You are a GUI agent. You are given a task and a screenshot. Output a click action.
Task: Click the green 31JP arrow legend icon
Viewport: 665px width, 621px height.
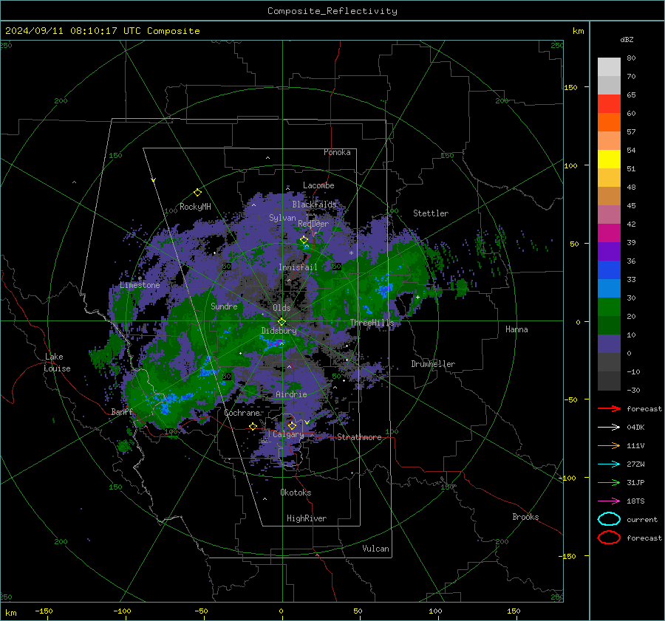[x=609, y=482]
